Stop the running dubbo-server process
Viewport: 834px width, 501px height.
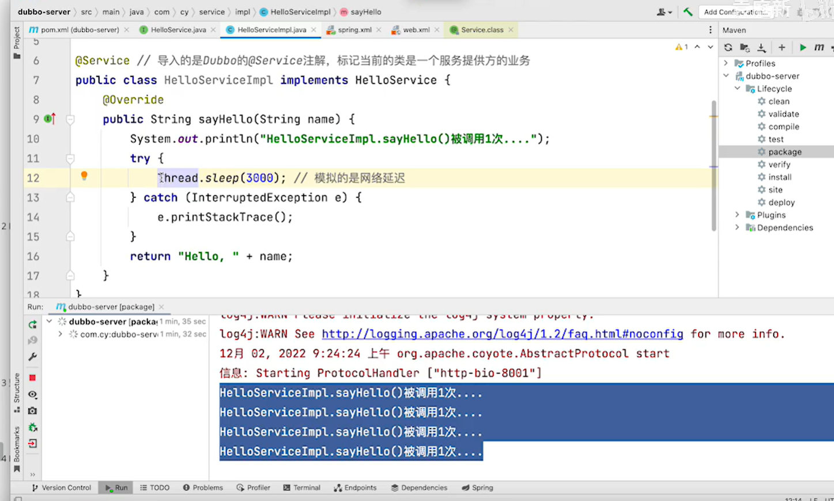(x=32, y=378)
